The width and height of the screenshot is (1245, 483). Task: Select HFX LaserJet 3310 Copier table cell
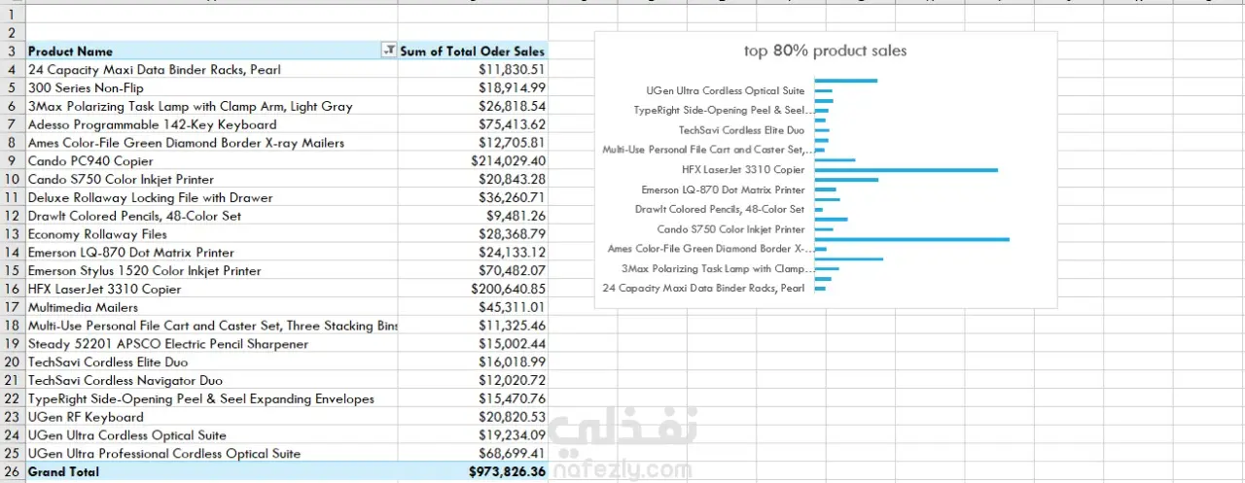coord(211,289)
